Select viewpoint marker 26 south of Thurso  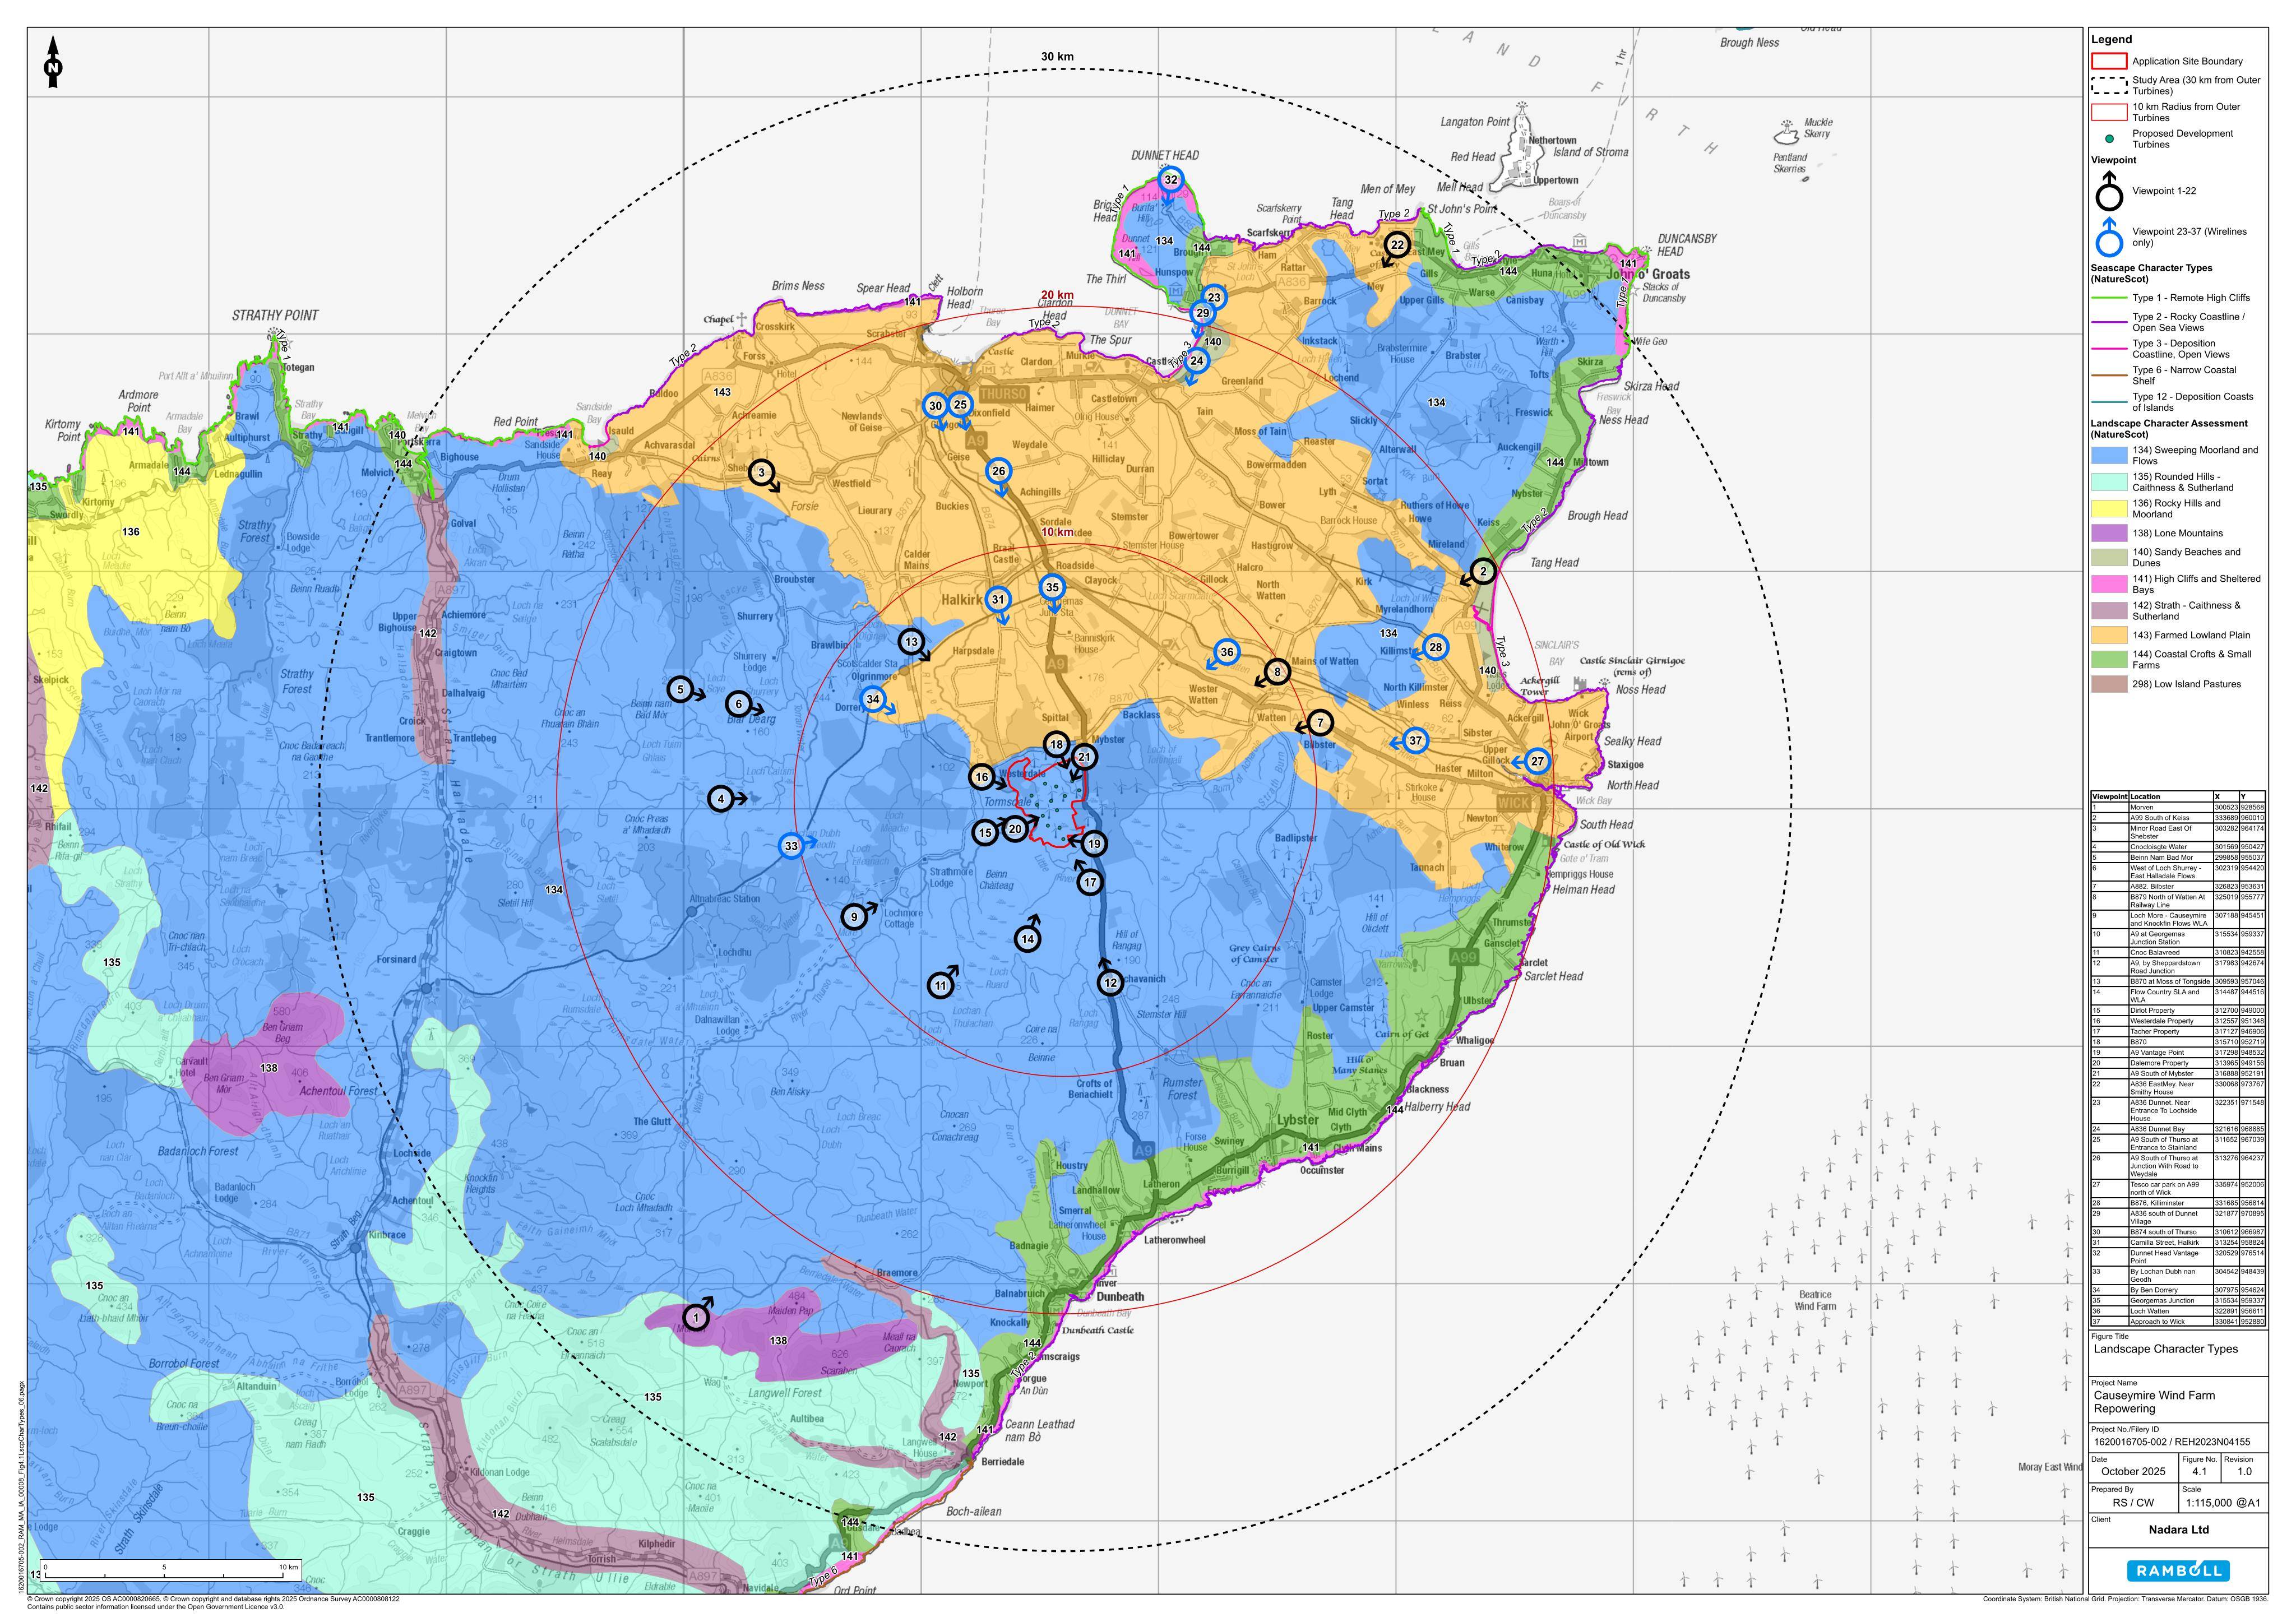998,471
